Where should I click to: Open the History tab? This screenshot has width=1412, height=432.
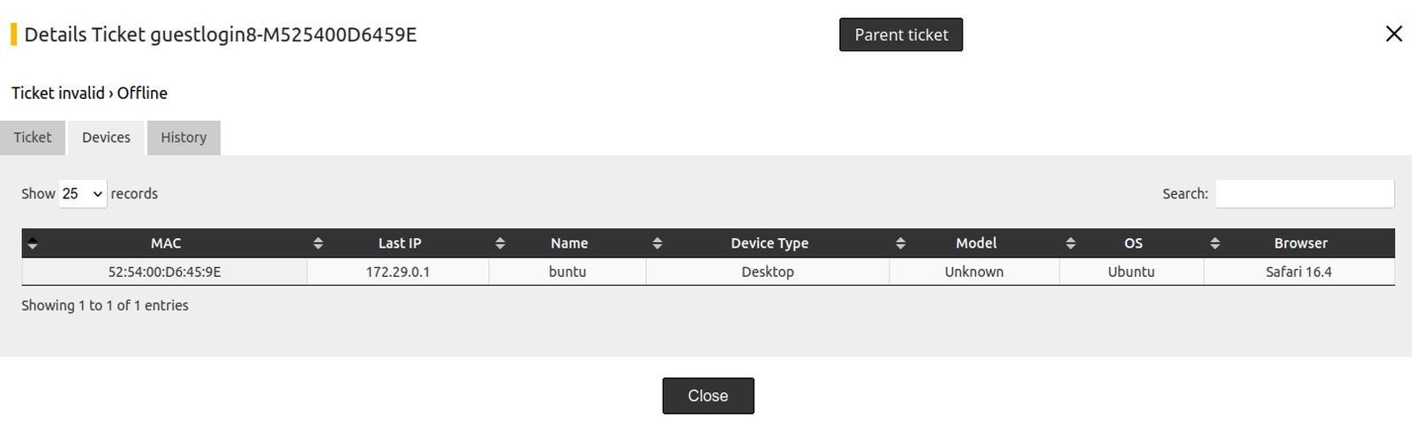pos(184,138)
